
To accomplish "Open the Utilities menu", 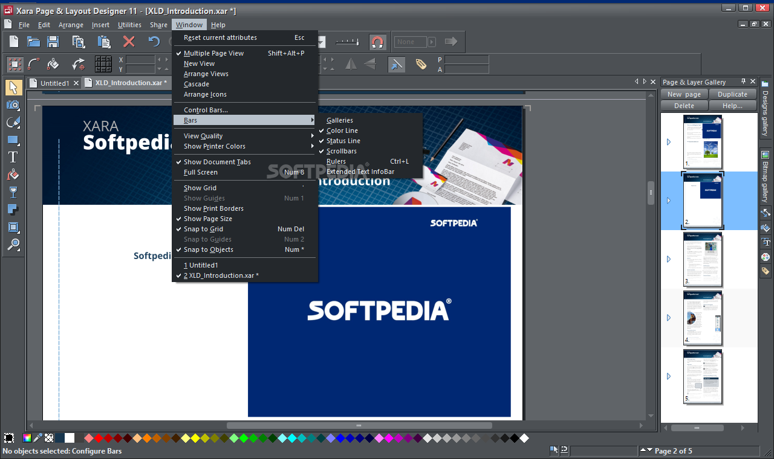I will tap(129, 25).
